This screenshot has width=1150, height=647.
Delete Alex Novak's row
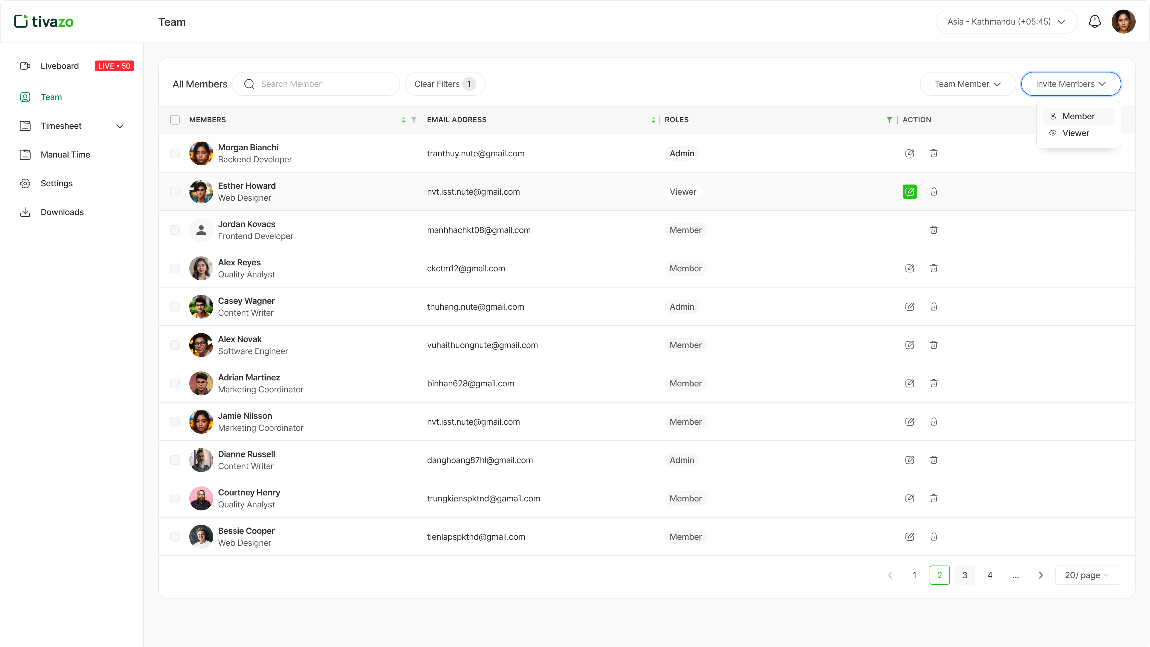(933, 345)
